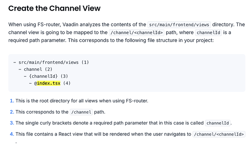Click callout marker (4) after index.tsx
Screen dimensions: 252x149
[x=66, y=83]
